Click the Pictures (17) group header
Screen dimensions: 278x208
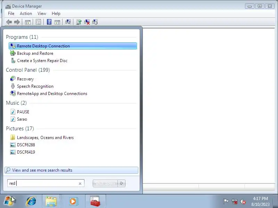[x=20, y=128]
